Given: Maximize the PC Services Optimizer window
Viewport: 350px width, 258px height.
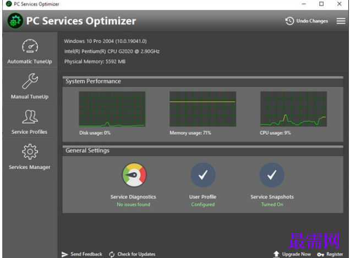Looking at the screenshot, I should click(x=321, y=4).
